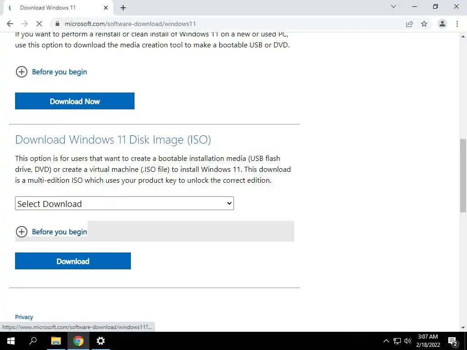Expand first Before you begin section
Screen dimensions: 467x350
coord(51,72)
